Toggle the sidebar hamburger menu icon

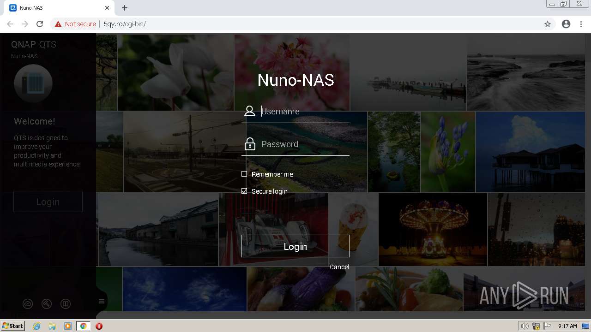[x=102, y=302]
